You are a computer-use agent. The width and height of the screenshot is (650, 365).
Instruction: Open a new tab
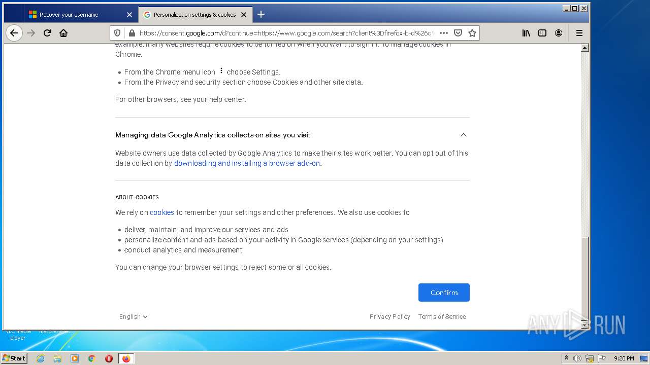click(x=261, y=14)
